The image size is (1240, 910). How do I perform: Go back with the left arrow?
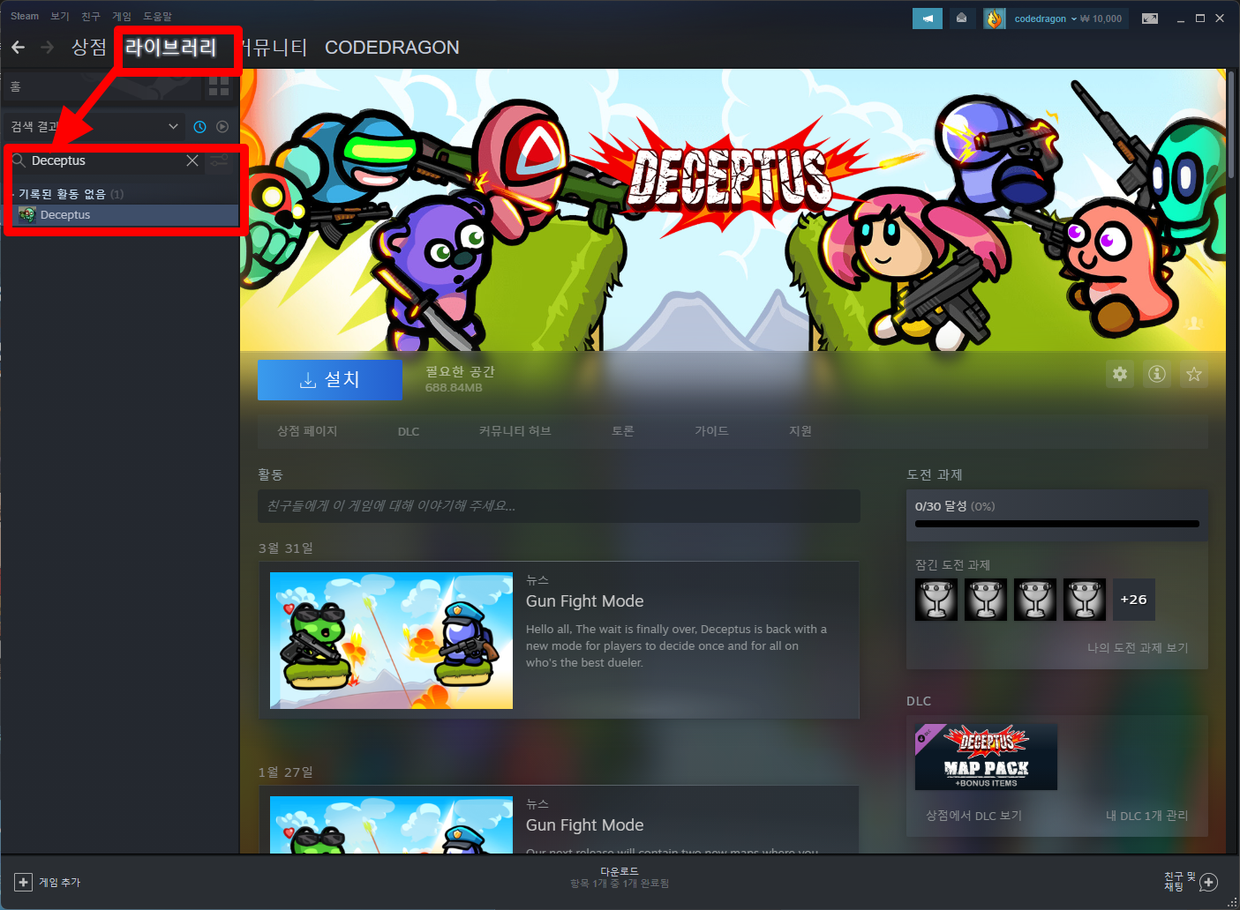(x=19, y=47)
